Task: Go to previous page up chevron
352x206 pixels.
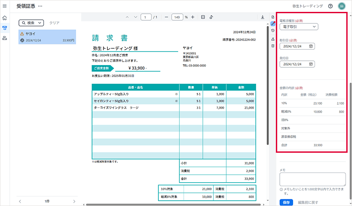Action: click(127, 17)
